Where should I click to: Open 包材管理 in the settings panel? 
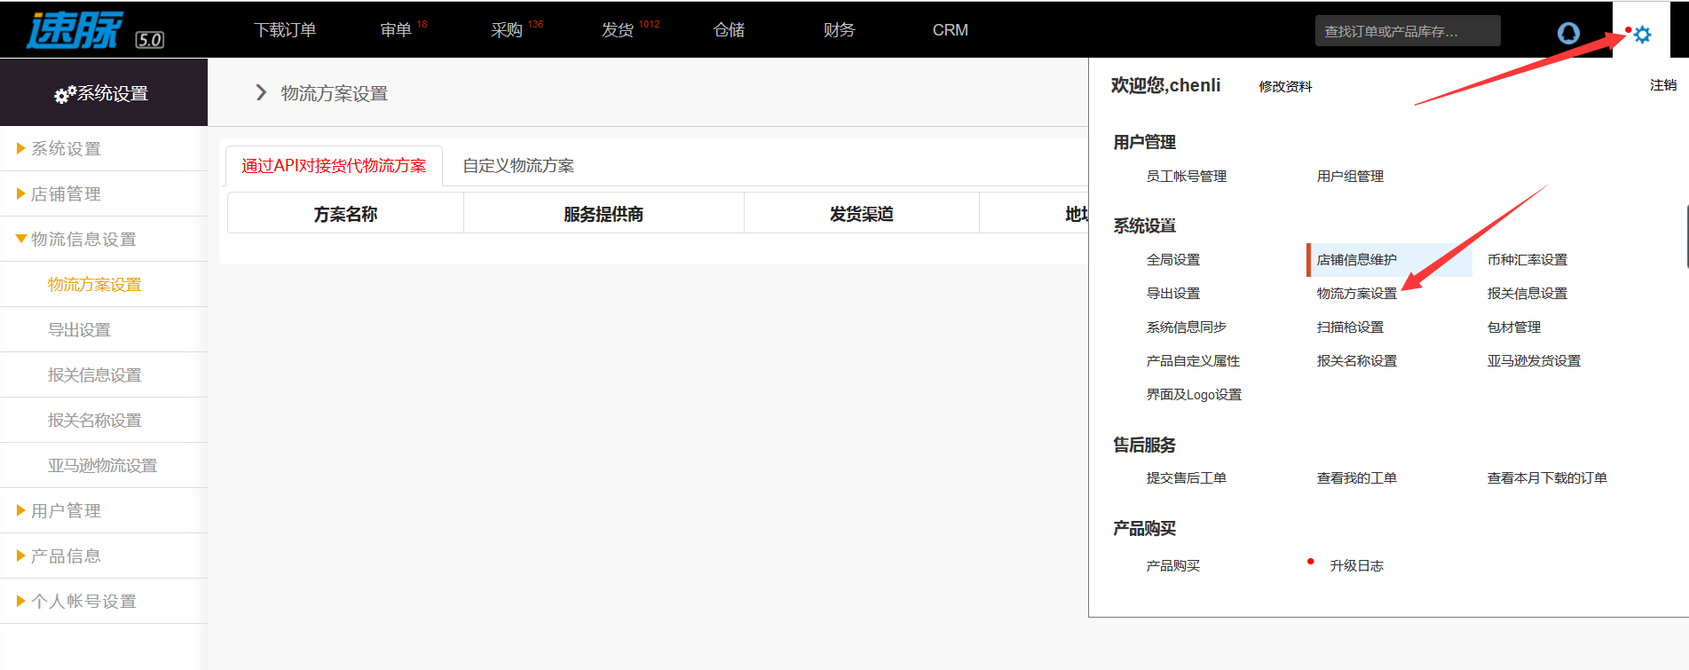(1514, 327)
